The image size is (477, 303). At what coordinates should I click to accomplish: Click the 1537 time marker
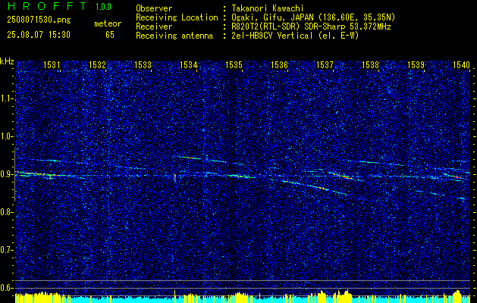(x=325, y=64)
